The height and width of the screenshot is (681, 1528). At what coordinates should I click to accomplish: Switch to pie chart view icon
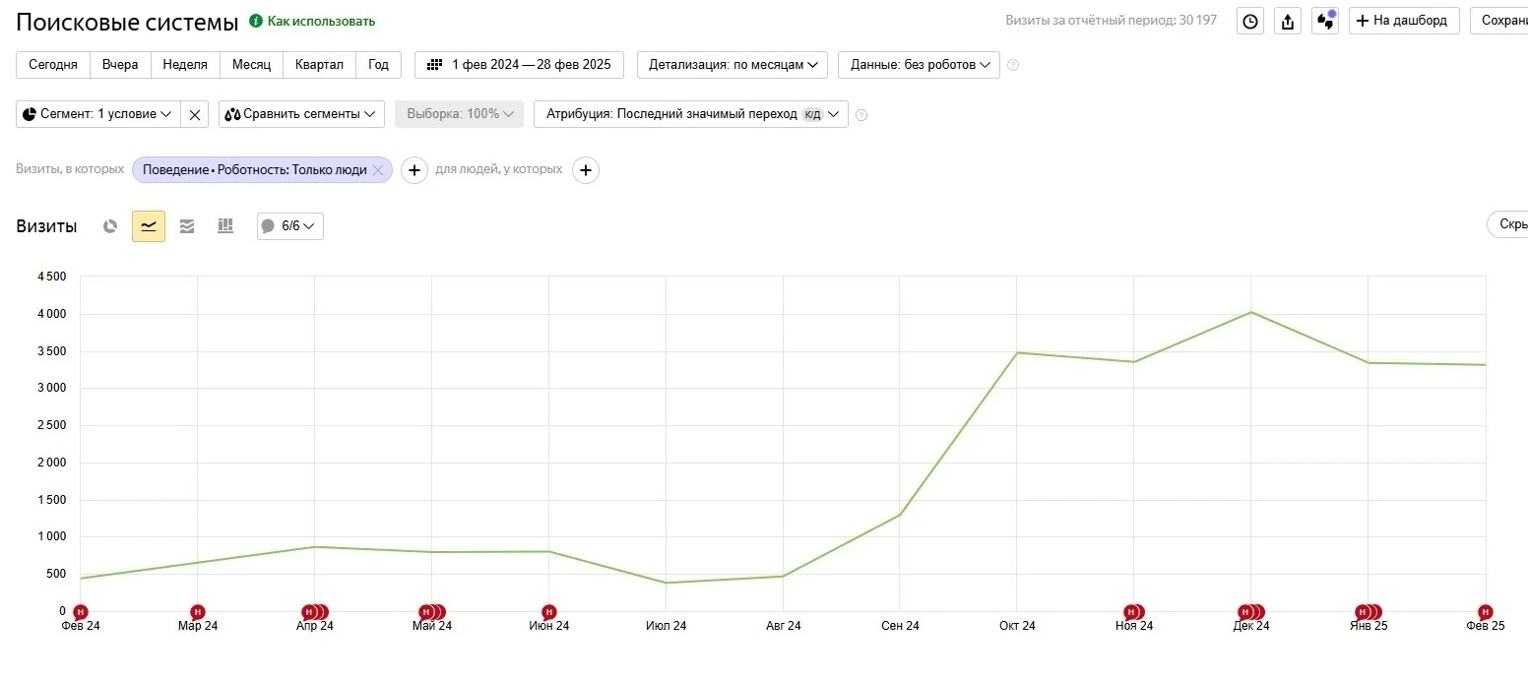(110, 226)
